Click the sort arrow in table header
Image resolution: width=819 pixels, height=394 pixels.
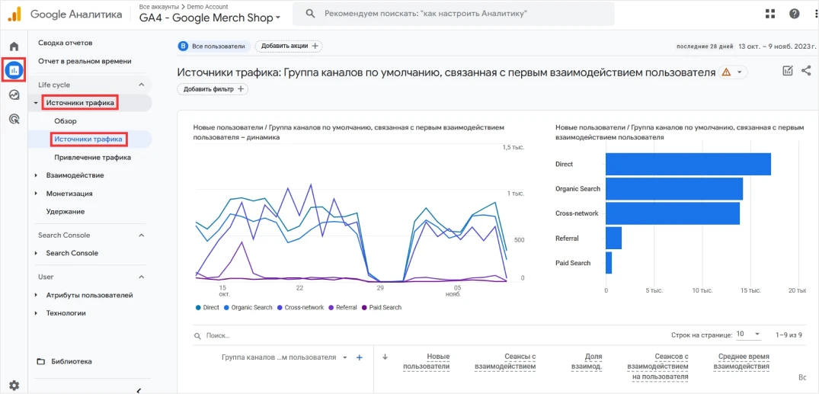(386, 357)
